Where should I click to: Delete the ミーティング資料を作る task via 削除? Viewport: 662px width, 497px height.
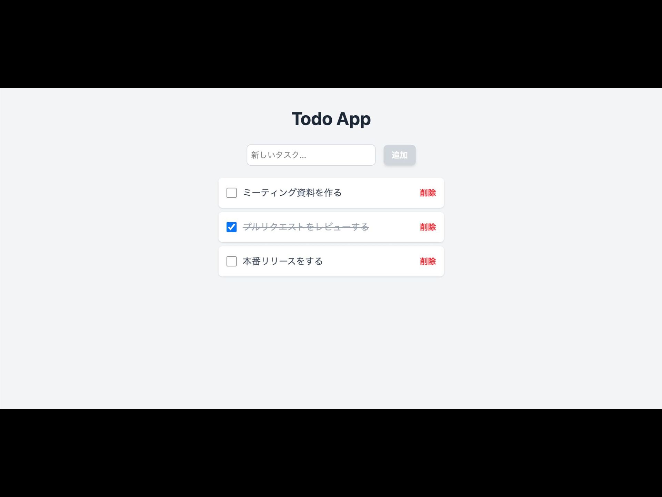pyautogui.click(x=428, y=193)
